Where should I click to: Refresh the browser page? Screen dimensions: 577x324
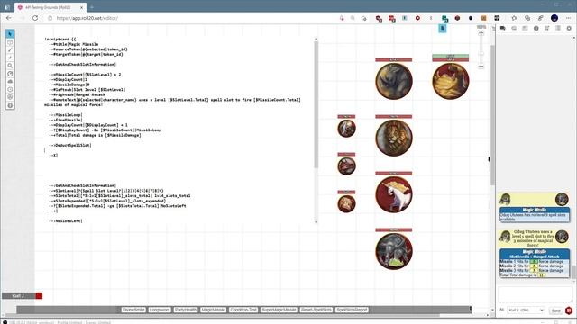tap(35, 18)
